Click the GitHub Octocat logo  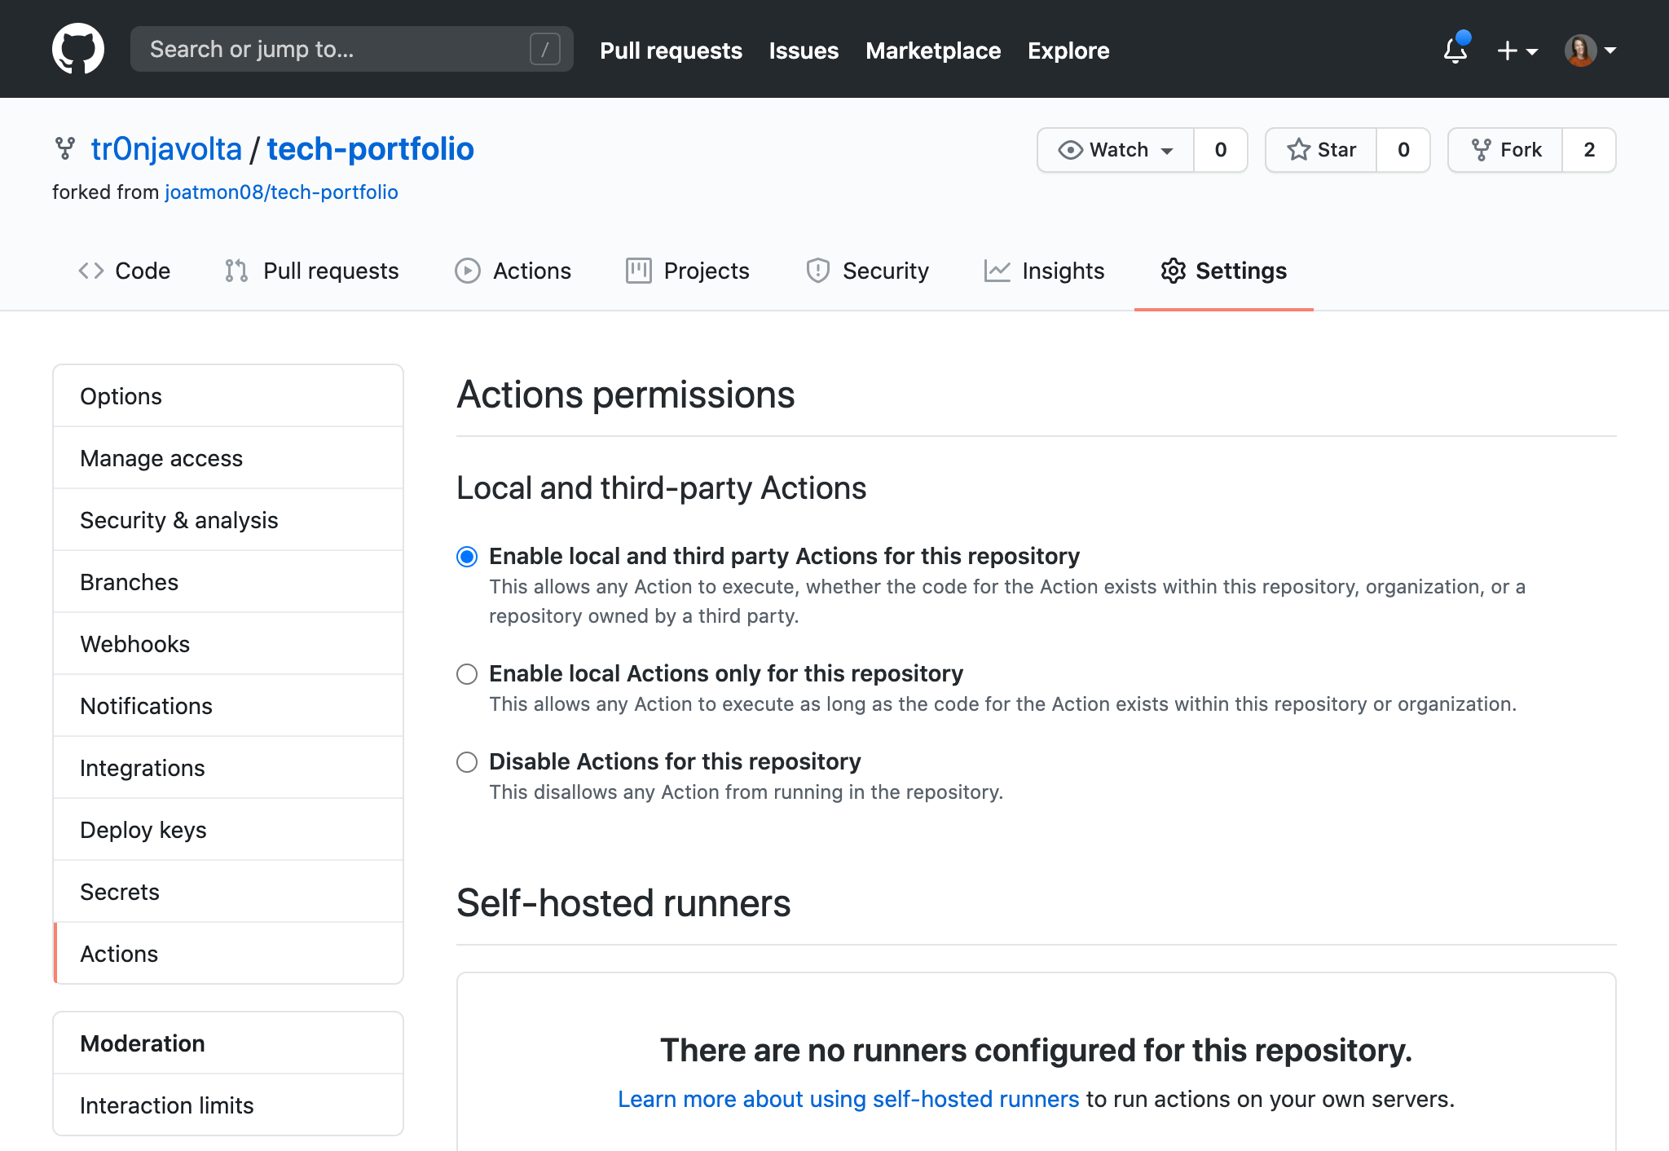pyautogui.click(x=78, y=49)
